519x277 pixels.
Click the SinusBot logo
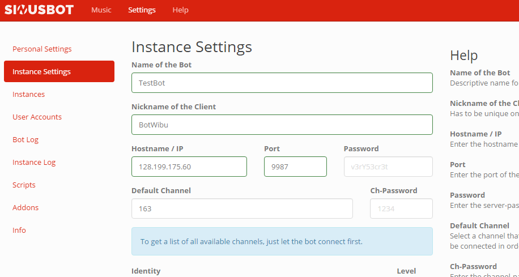click(x=39, y=10)
